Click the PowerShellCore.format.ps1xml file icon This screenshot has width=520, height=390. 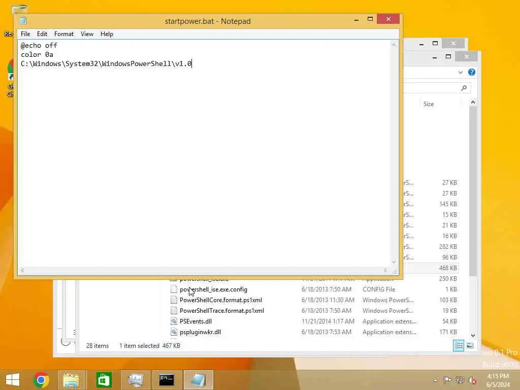tap(174, 300)
